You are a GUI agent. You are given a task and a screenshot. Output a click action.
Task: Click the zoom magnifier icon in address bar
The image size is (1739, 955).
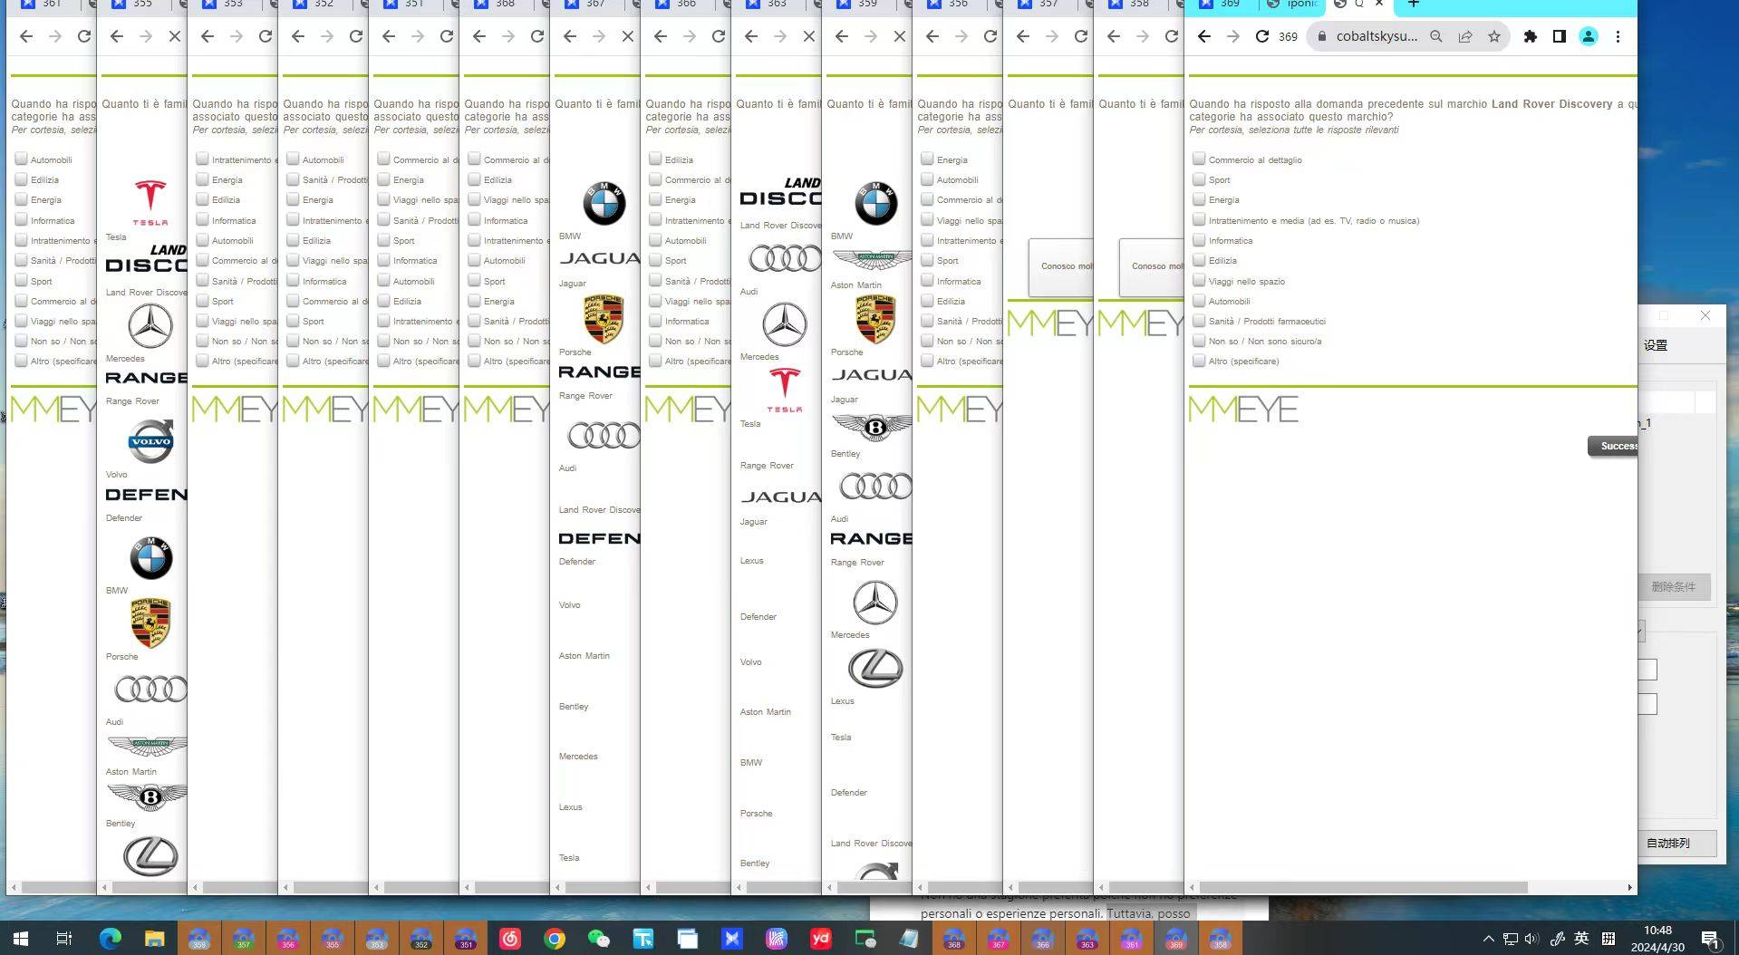point(1436,36)
